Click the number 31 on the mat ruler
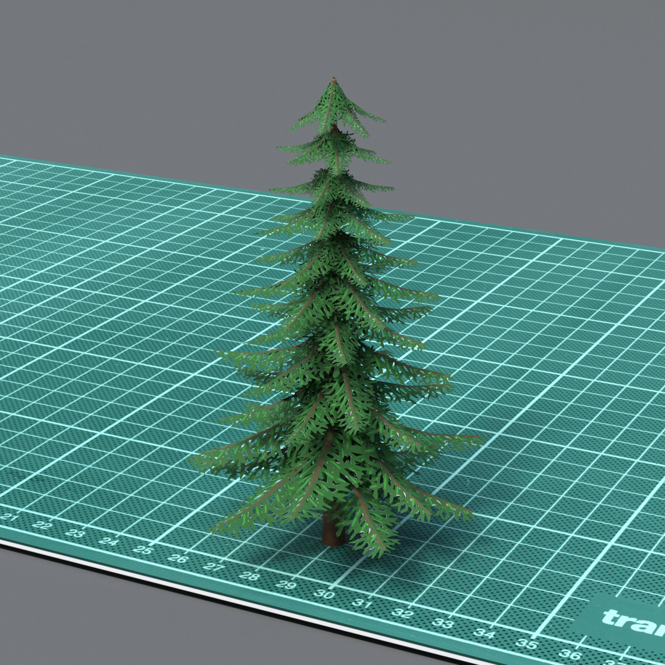 [363, 603]
